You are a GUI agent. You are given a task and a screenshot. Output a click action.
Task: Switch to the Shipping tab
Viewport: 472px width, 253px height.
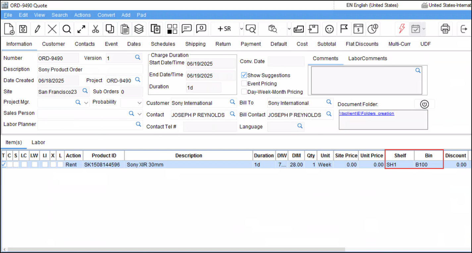click(195, 44)
